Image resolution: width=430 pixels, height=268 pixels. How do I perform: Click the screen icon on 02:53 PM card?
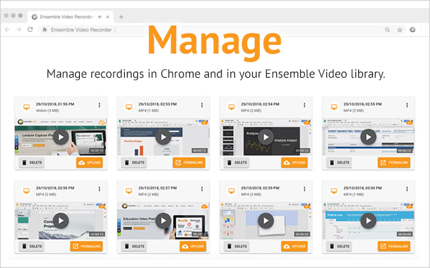click(x=129, y=107)
